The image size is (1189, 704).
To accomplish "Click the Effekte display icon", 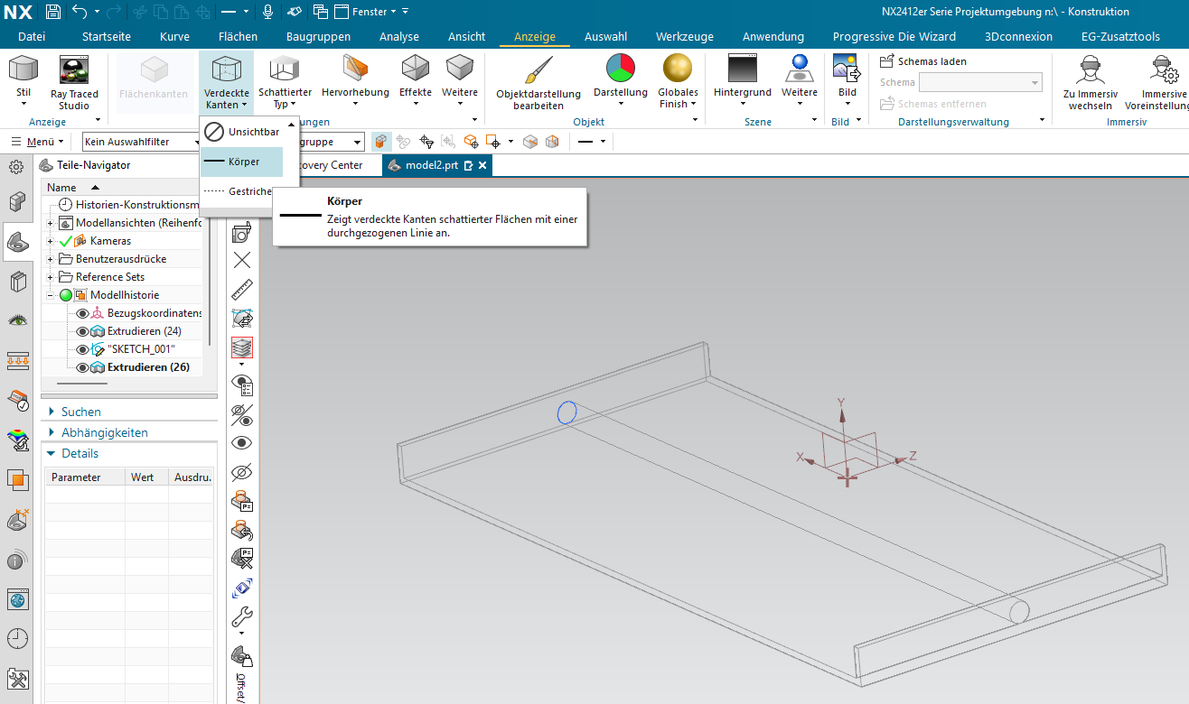I will tap(416, 69).
